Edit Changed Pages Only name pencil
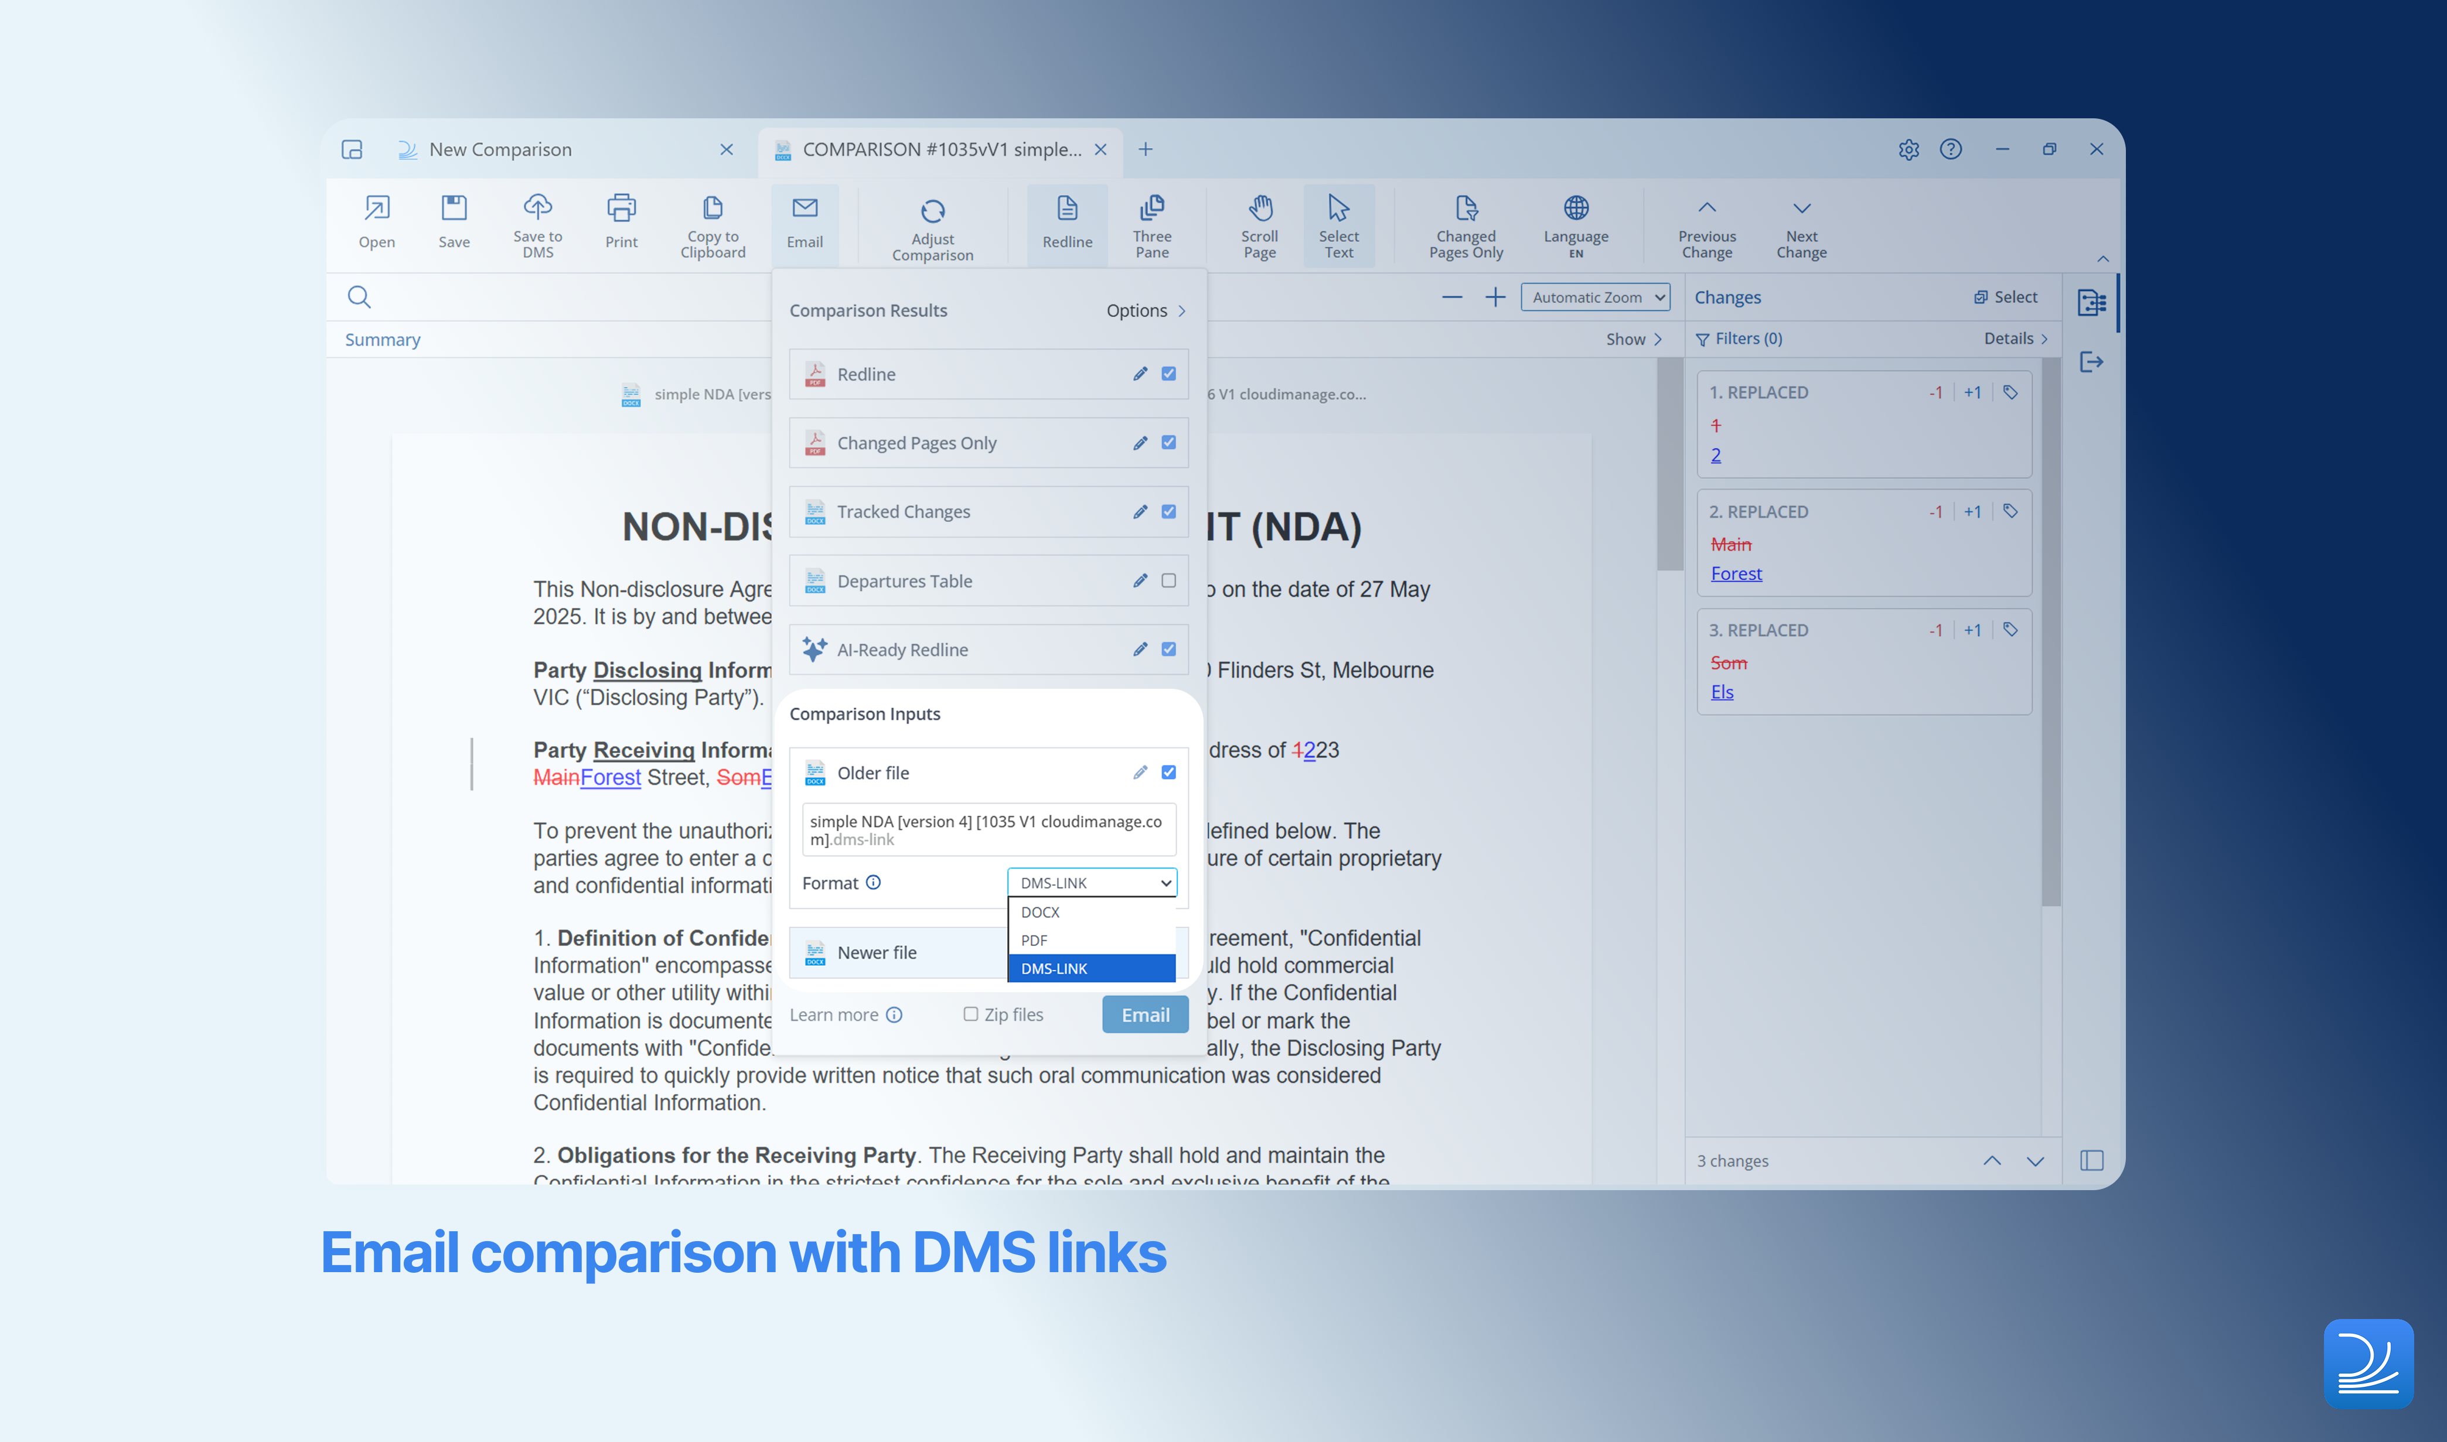2447x1442 pixels. pyautogui.click(x=1140, y=443)
